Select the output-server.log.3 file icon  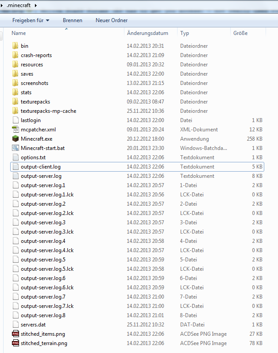[x=15, y=223]
